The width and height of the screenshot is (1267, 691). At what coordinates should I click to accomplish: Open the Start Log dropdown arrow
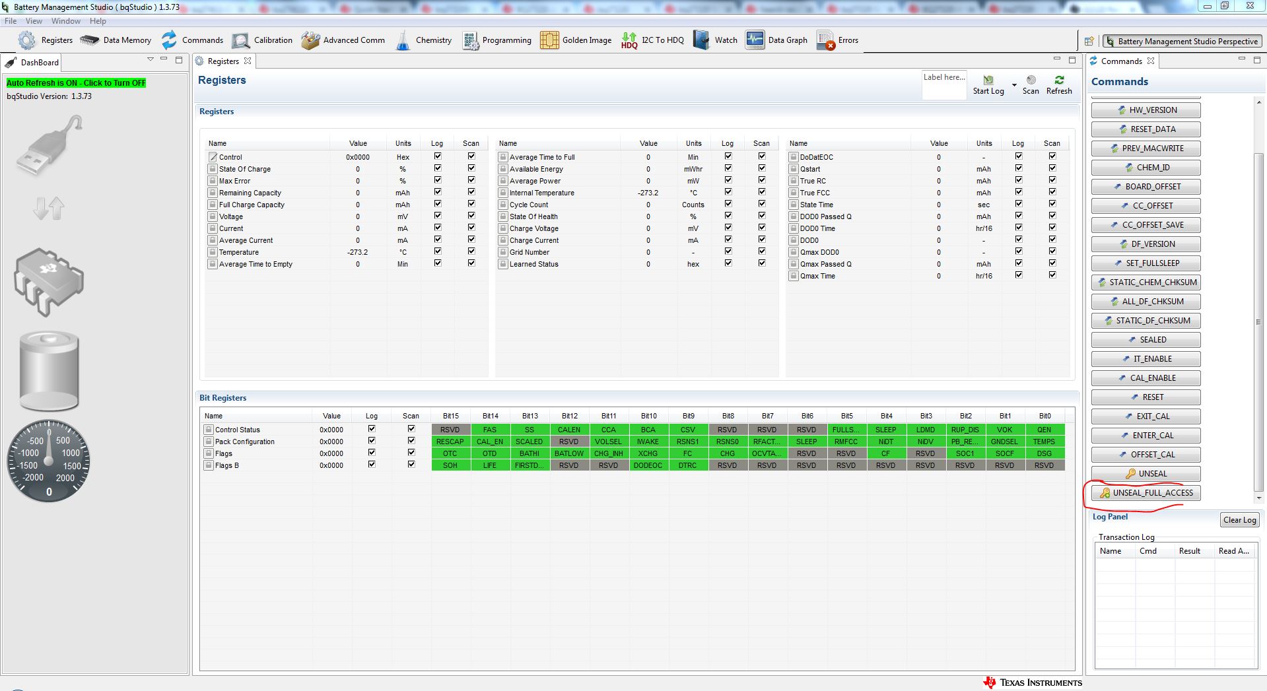tap(1014, 85)
